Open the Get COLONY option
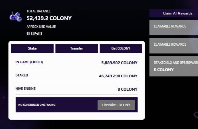 tap(121, 48)
